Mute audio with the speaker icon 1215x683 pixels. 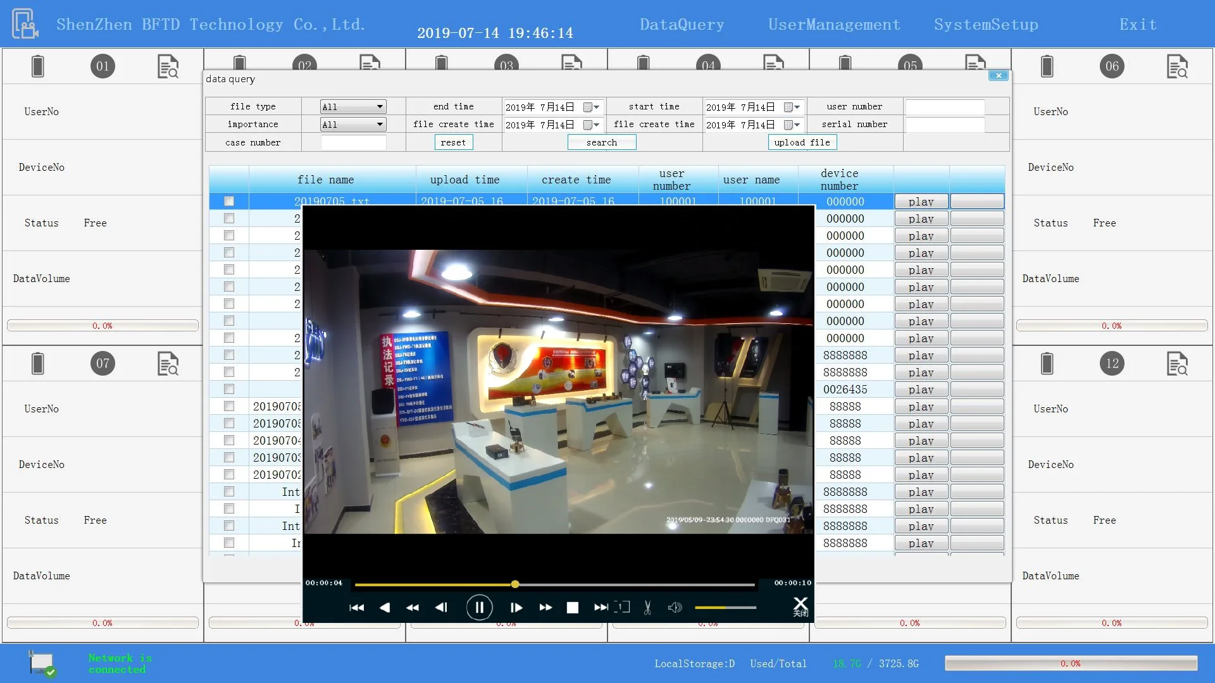pyautogui.click(x=675, y=608)
